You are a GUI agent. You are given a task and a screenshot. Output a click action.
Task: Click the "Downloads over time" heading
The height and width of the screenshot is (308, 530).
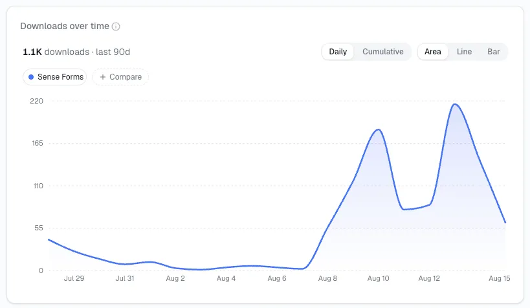click(x=65, y=26)
